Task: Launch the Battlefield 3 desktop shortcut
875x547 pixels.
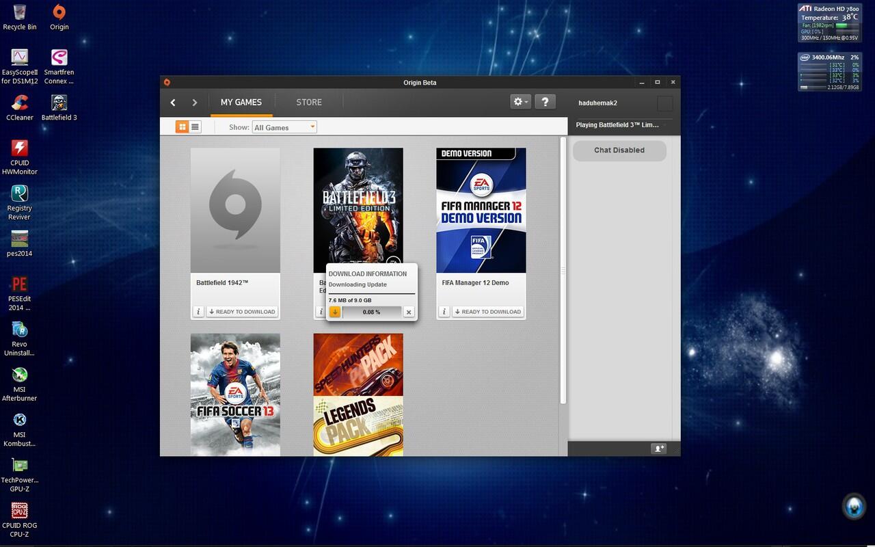Action: [59, 107]
